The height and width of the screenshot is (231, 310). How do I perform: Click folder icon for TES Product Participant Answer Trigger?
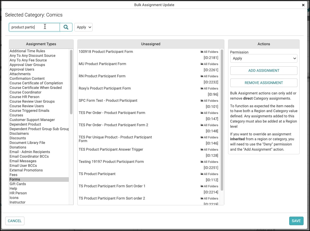[202, 150]
